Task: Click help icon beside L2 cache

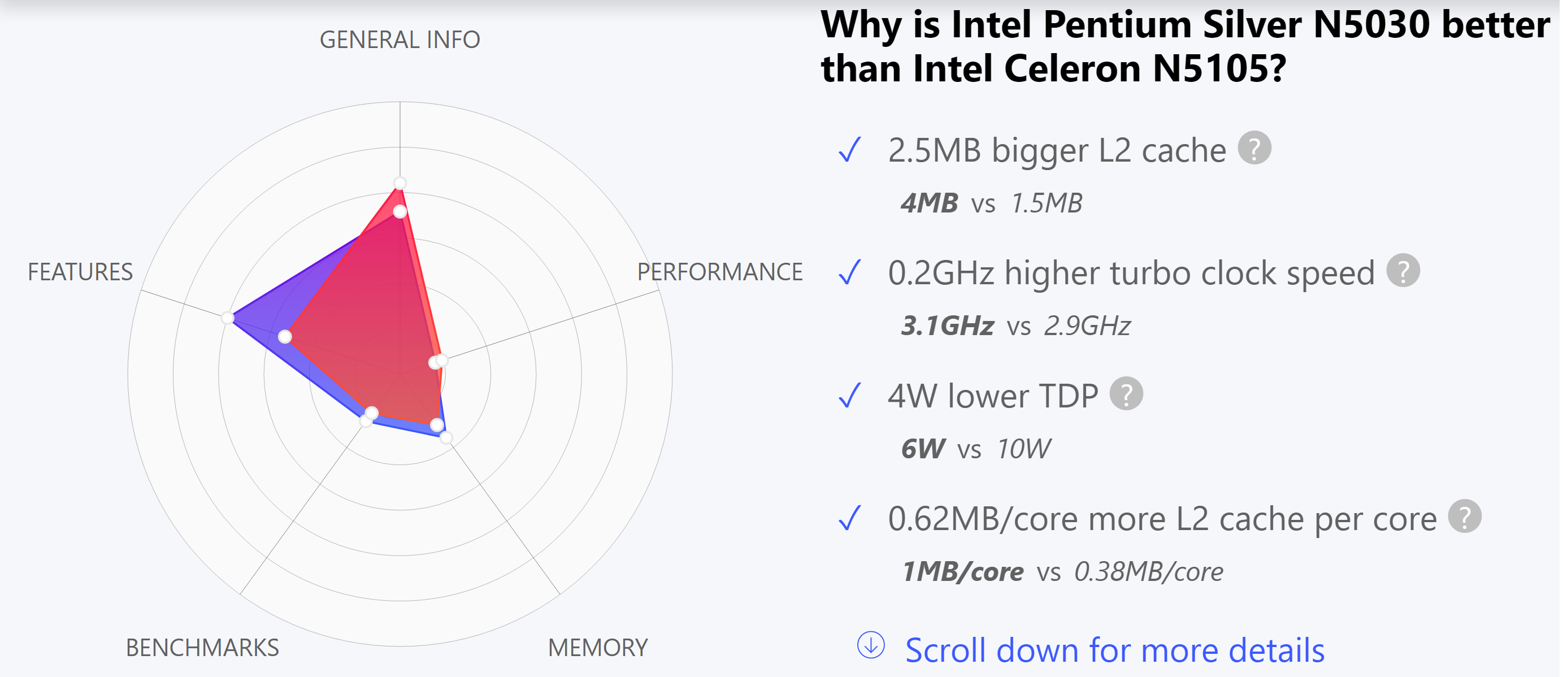Action: 1254,148
